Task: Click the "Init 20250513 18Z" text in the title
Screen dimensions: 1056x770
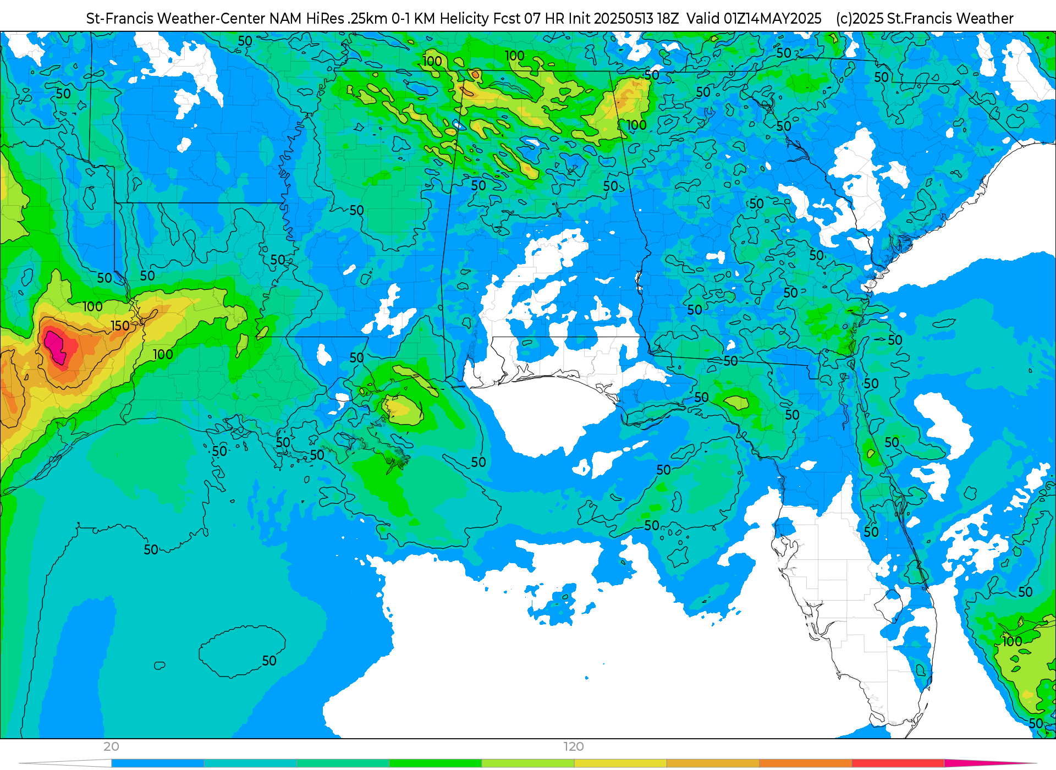Action: point(624,18)
